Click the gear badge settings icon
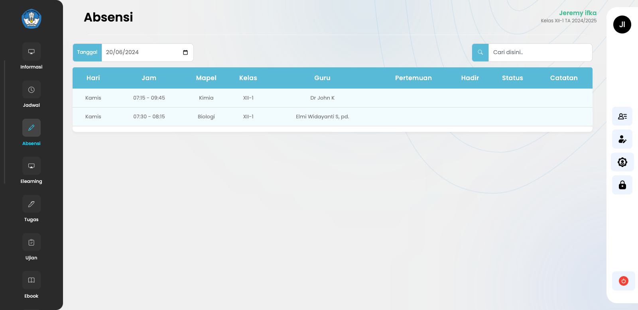Image resolution: width=638 pixels, height=310 pixels. click(x=622, y=162)
